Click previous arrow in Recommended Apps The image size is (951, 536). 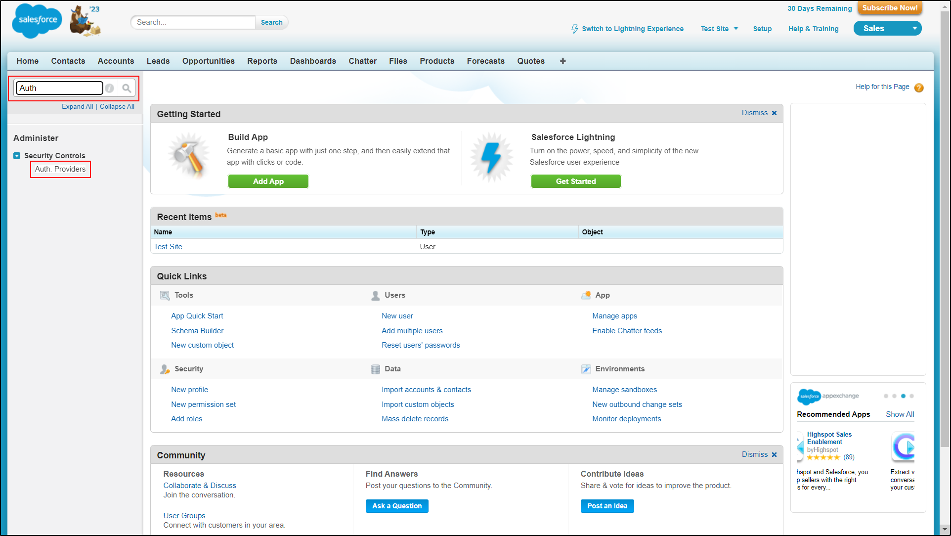point(800,447)
